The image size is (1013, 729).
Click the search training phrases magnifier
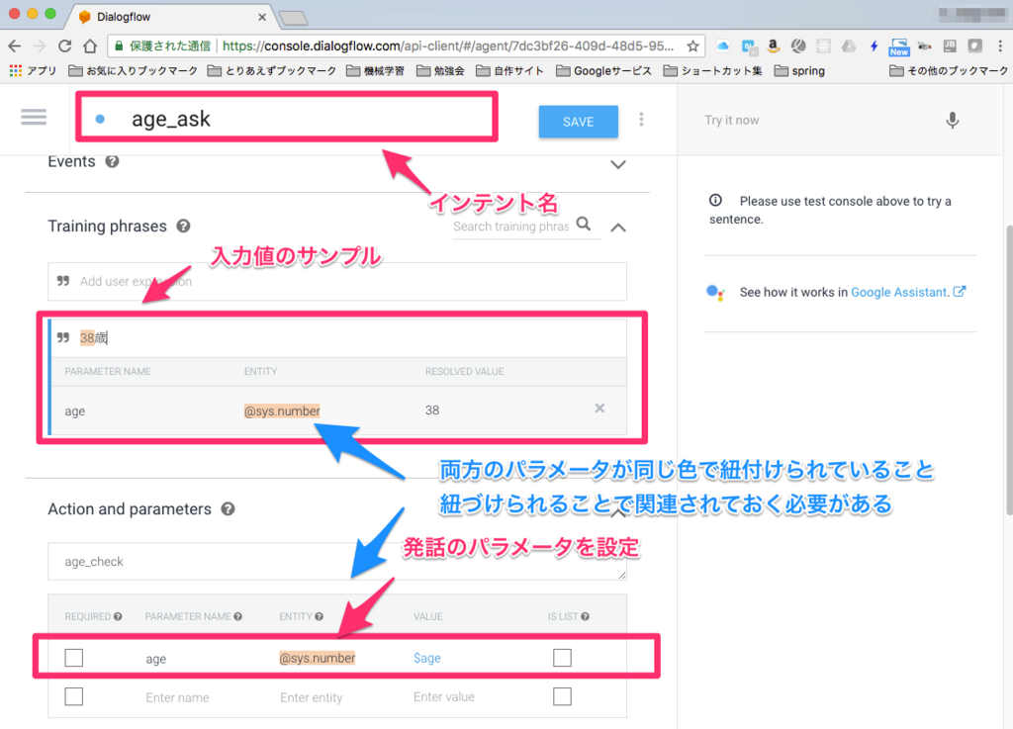point(584,225)
